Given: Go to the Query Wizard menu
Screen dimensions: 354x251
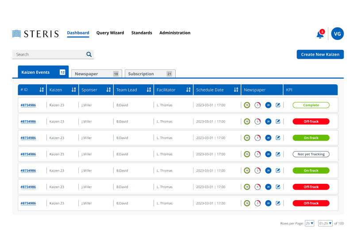Looking at the screenshot, I should click(x=110, y=33).
